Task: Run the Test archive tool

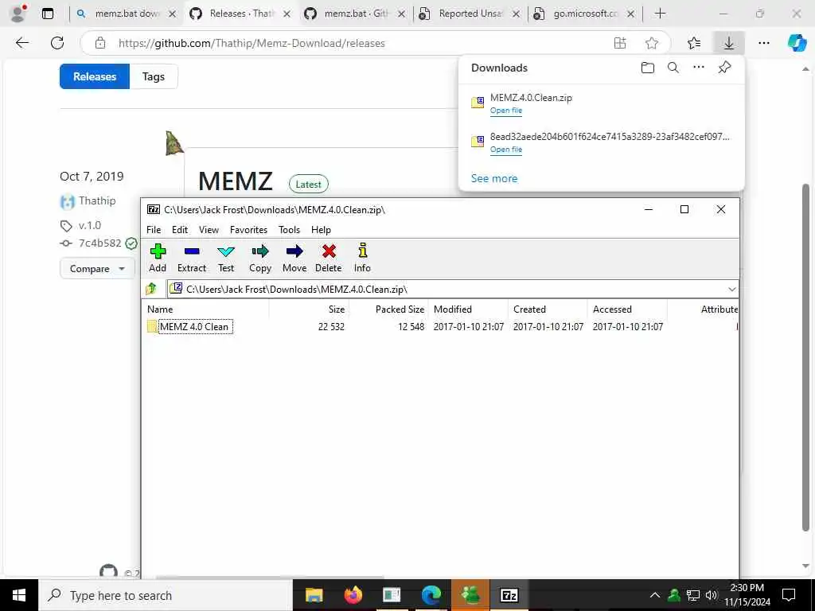Action: pyautogui.click(x=225, y=259)
